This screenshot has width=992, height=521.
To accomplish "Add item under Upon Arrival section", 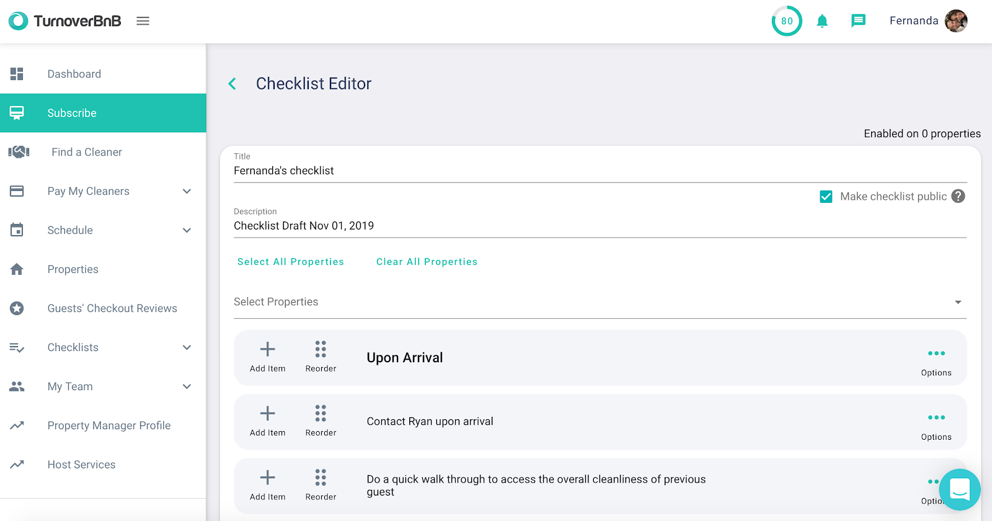I will [267, 357].
